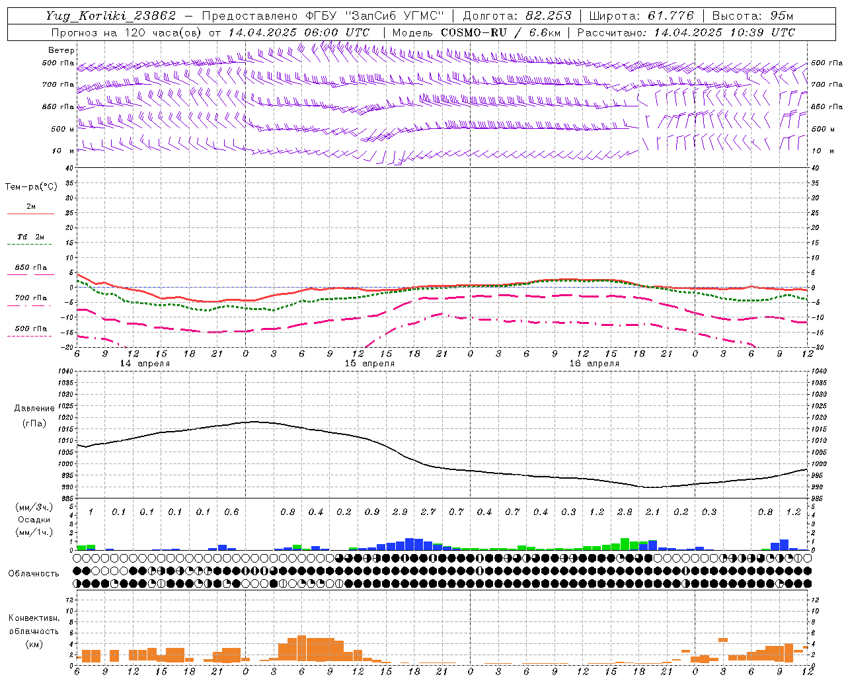The image size is (846, 677).
Task: Click the 2.9 three-hour precipitation value
Action: pyautogui.click(x=400, y=512)
